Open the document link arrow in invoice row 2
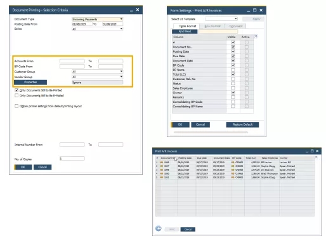 (162, 166)
